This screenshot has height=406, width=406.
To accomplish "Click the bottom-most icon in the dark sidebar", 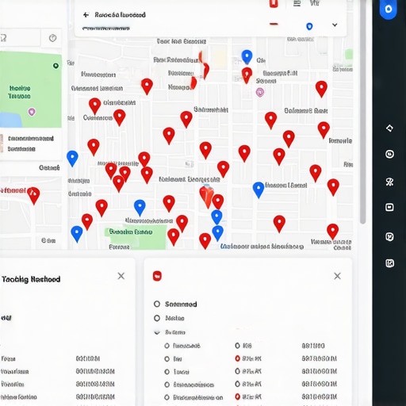I will coord(389,263).
